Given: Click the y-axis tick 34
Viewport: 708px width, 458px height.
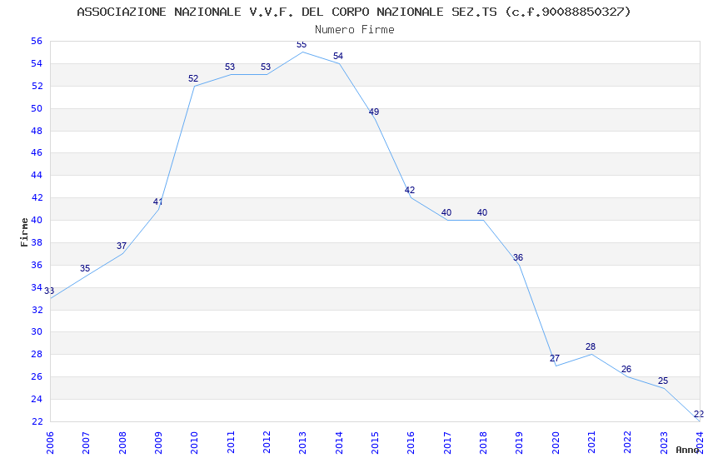Looking at the screenshot, I should [37, 287].
